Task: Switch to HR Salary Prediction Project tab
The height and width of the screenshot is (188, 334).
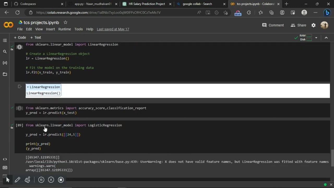Action: pyautogui.click(x=147, y=4)
